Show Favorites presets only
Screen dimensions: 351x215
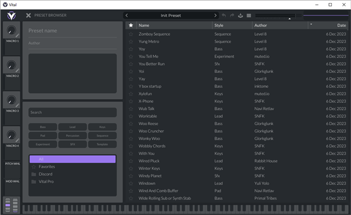(x=73, y=167)
